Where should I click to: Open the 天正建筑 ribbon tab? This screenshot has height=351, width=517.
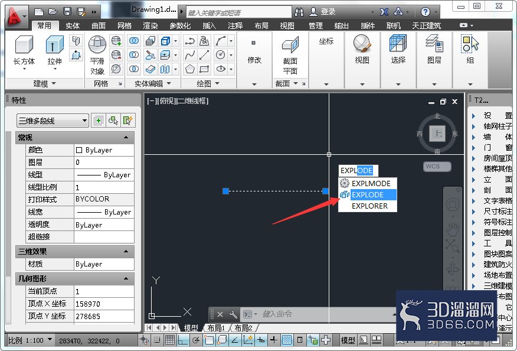tap(426, 25)
